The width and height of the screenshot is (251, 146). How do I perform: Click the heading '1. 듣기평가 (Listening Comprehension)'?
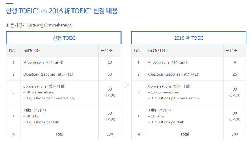point(39,25)
